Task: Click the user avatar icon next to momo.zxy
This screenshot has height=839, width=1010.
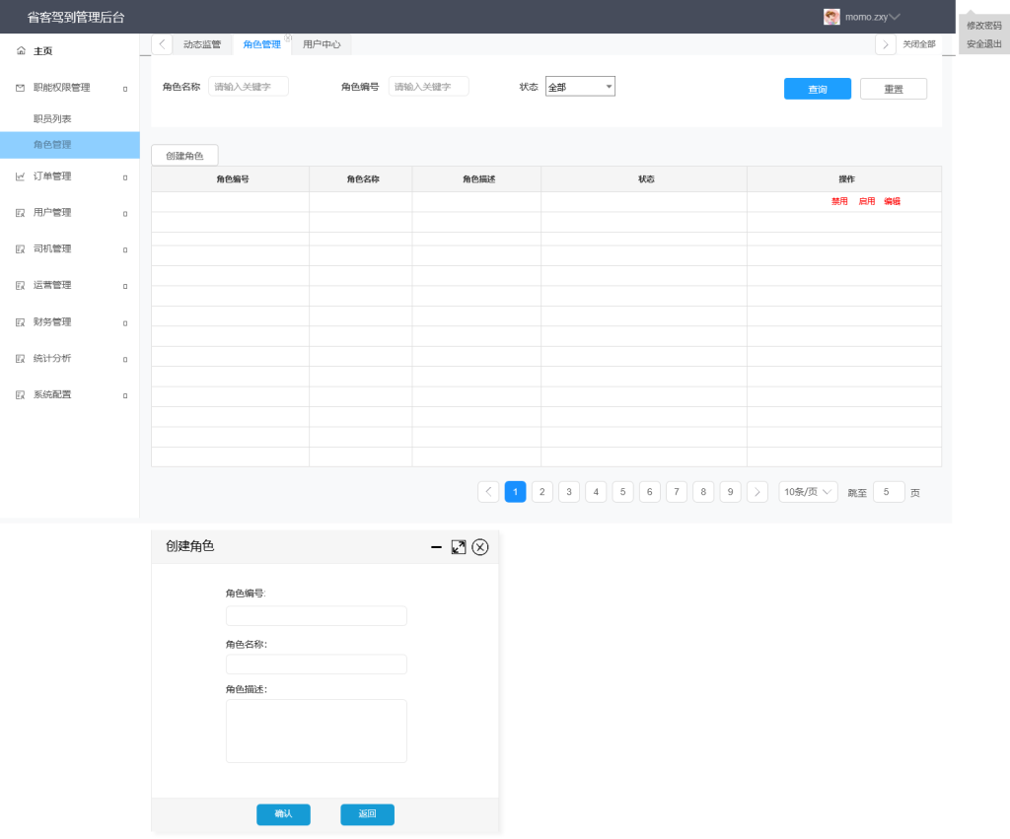Action: click(x=831, y=17)
